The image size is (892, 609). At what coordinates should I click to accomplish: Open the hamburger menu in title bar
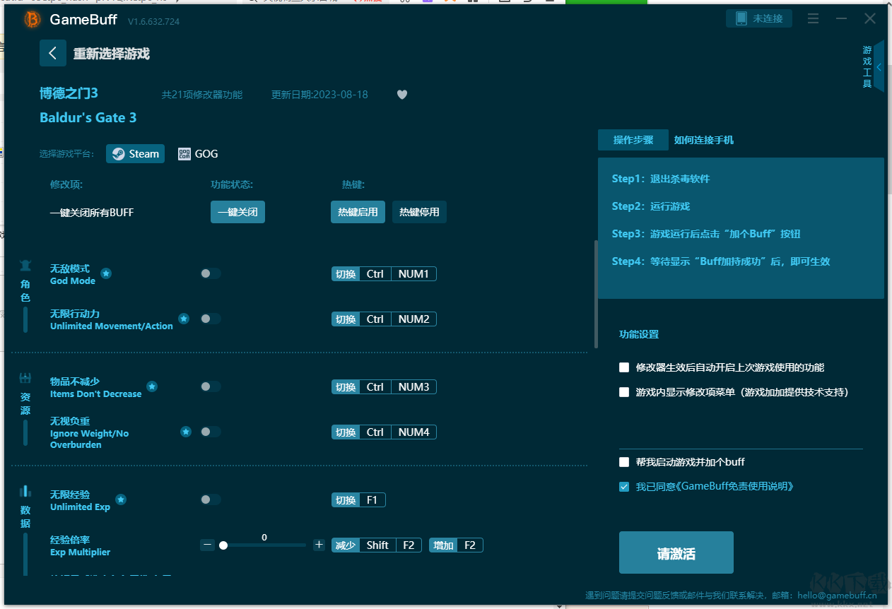pos(814,19)
